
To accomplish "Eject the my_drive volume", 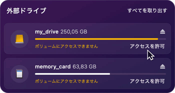I will [162, 32].
